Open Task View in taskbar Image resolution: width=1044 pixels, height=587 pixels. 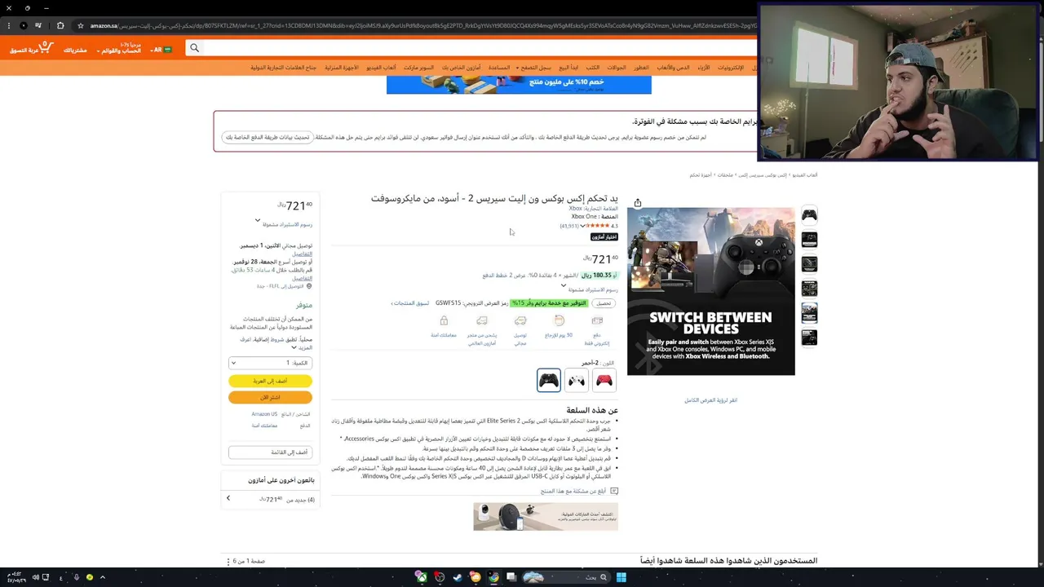[511, 577]
